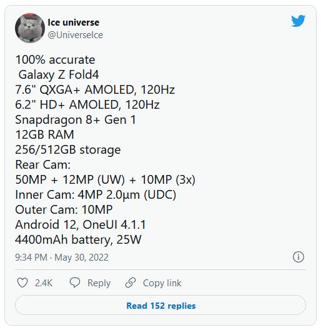
Task: Visit the @UniverseIce handle link
Action: click(x=76, y=35)
